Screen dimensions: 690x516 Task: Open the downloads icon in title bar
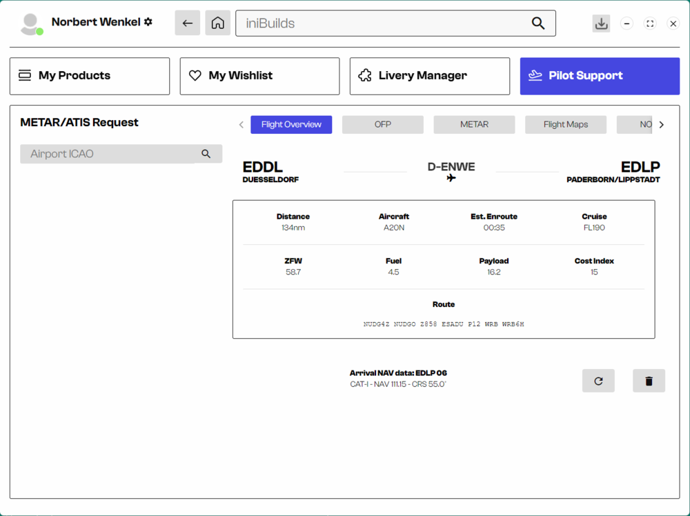[x=601, y=23]
